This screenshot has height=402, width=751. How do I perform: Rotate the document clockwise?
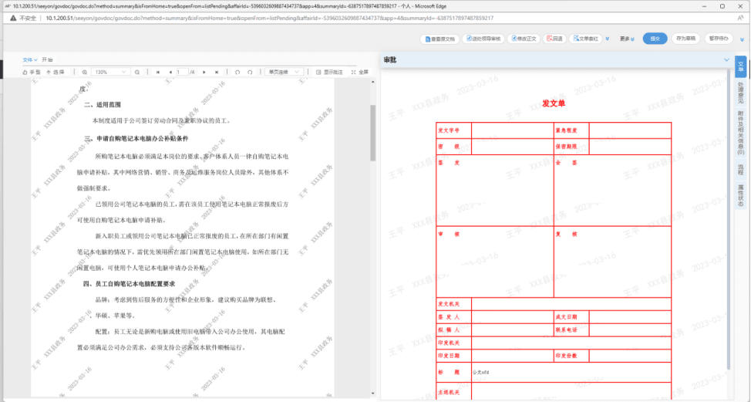(x=250, y=72)
